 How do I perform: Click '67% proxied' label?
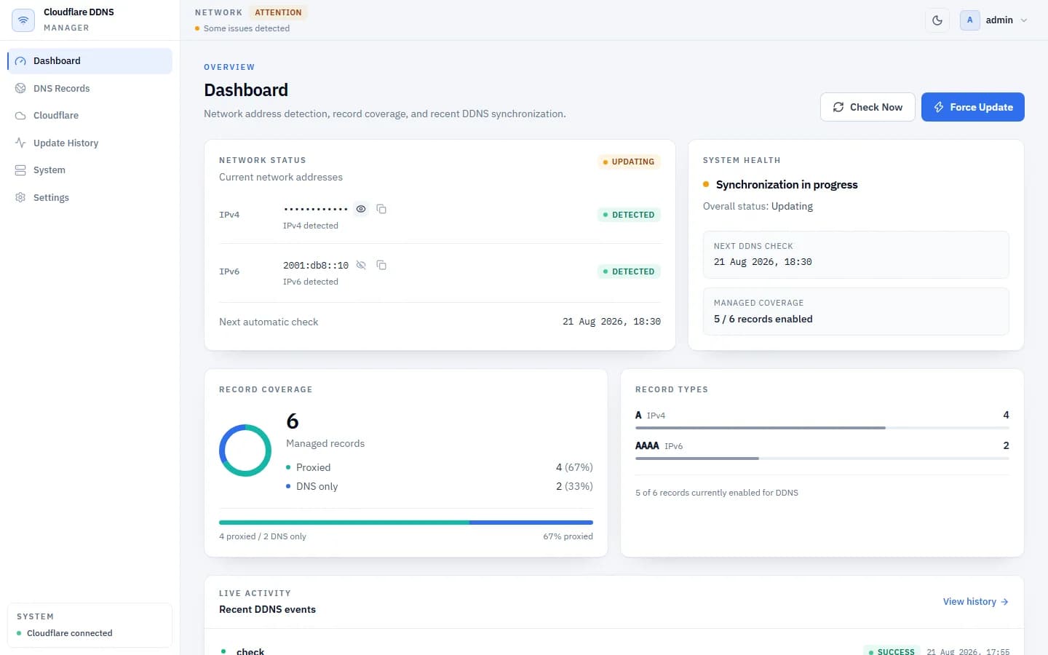(568, 536)
